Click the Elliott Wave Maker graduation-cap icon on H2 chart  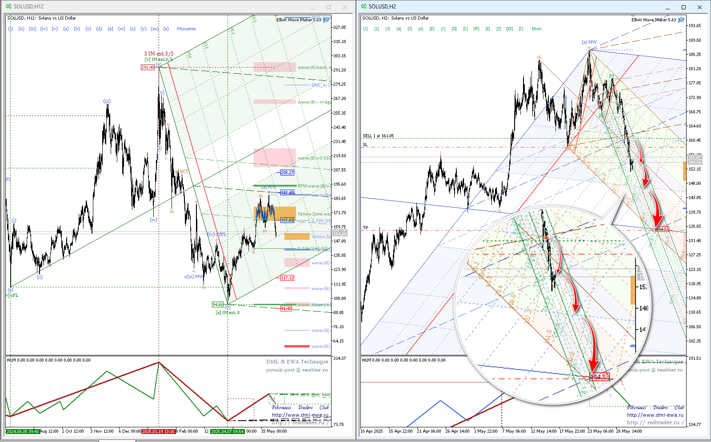point(681,20)
